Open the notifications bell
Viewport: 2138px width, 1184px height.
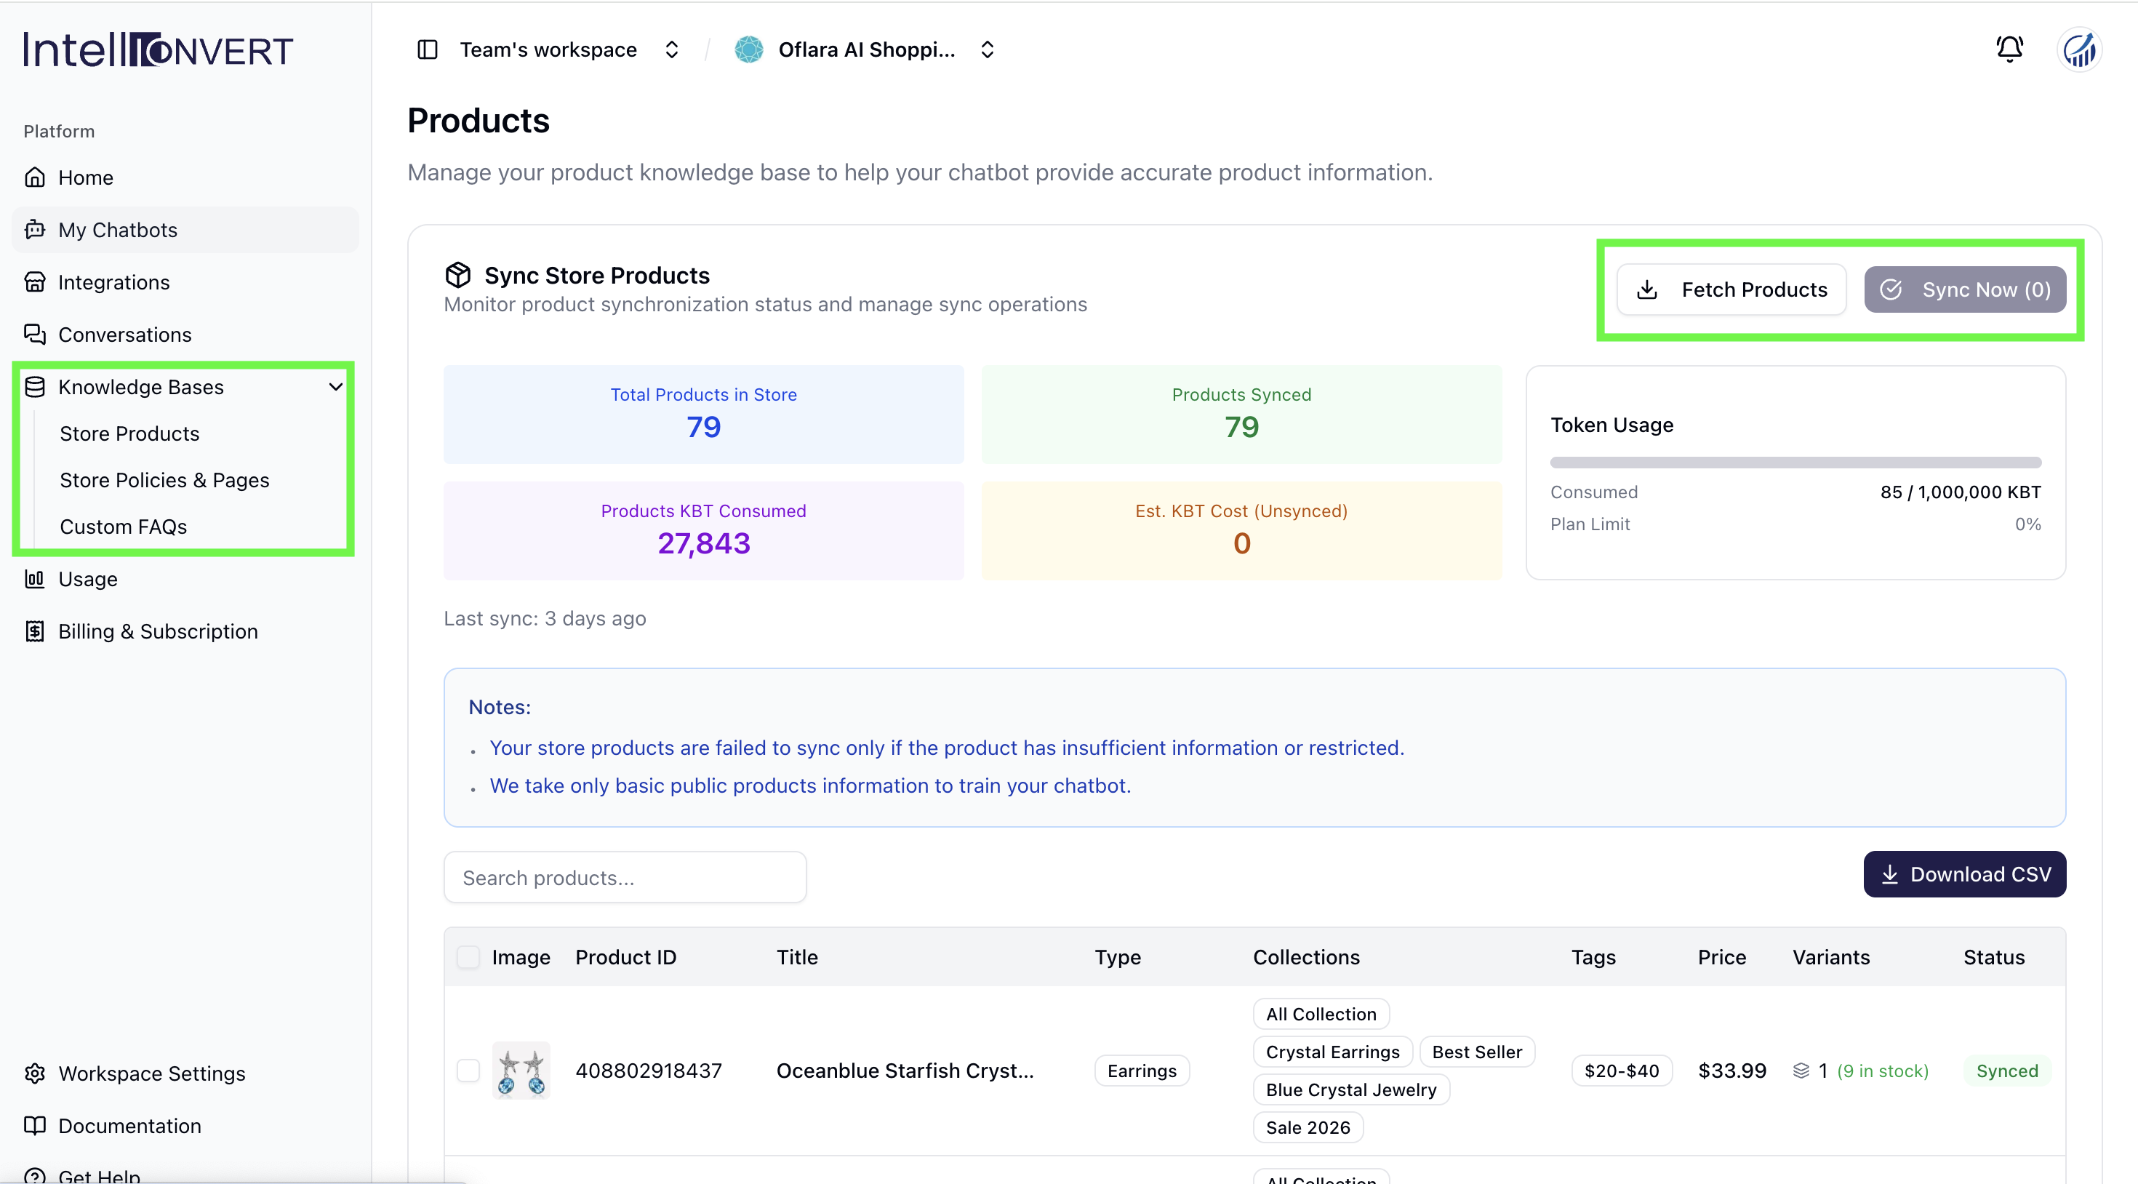point(2009,49)
